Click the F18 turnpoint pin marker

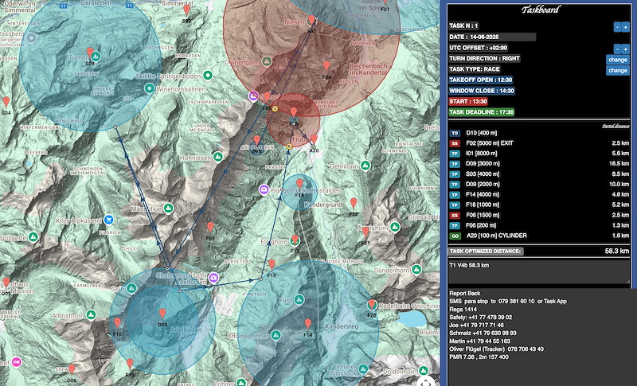(299, 184)
